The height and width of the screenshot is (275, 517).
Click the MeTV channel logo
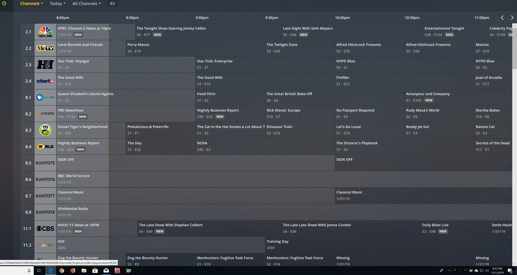tap(45, 48)
